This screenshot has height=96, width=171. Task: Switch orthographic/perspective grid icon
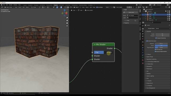[67, 26]
